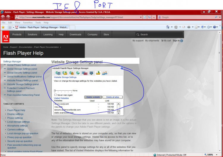This screenshot has width=223, height=157.
Task: Open the File menu
Action: point(4,23)
